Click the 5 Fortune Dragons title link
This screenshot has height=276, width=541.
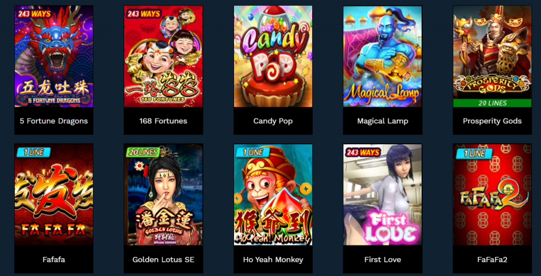tap(54, 121)
